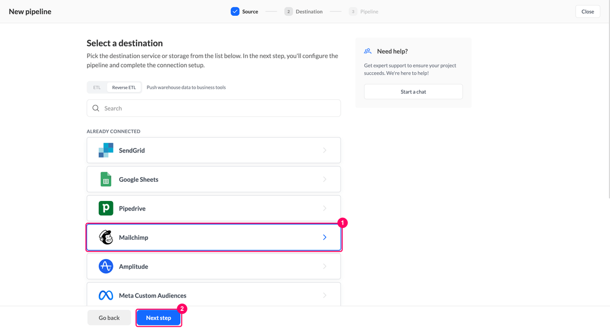Viewport: 610px width, 329px height.
Task: Select the SendGrid destination name
Action: pyautogui.click(x=132, y=151)
